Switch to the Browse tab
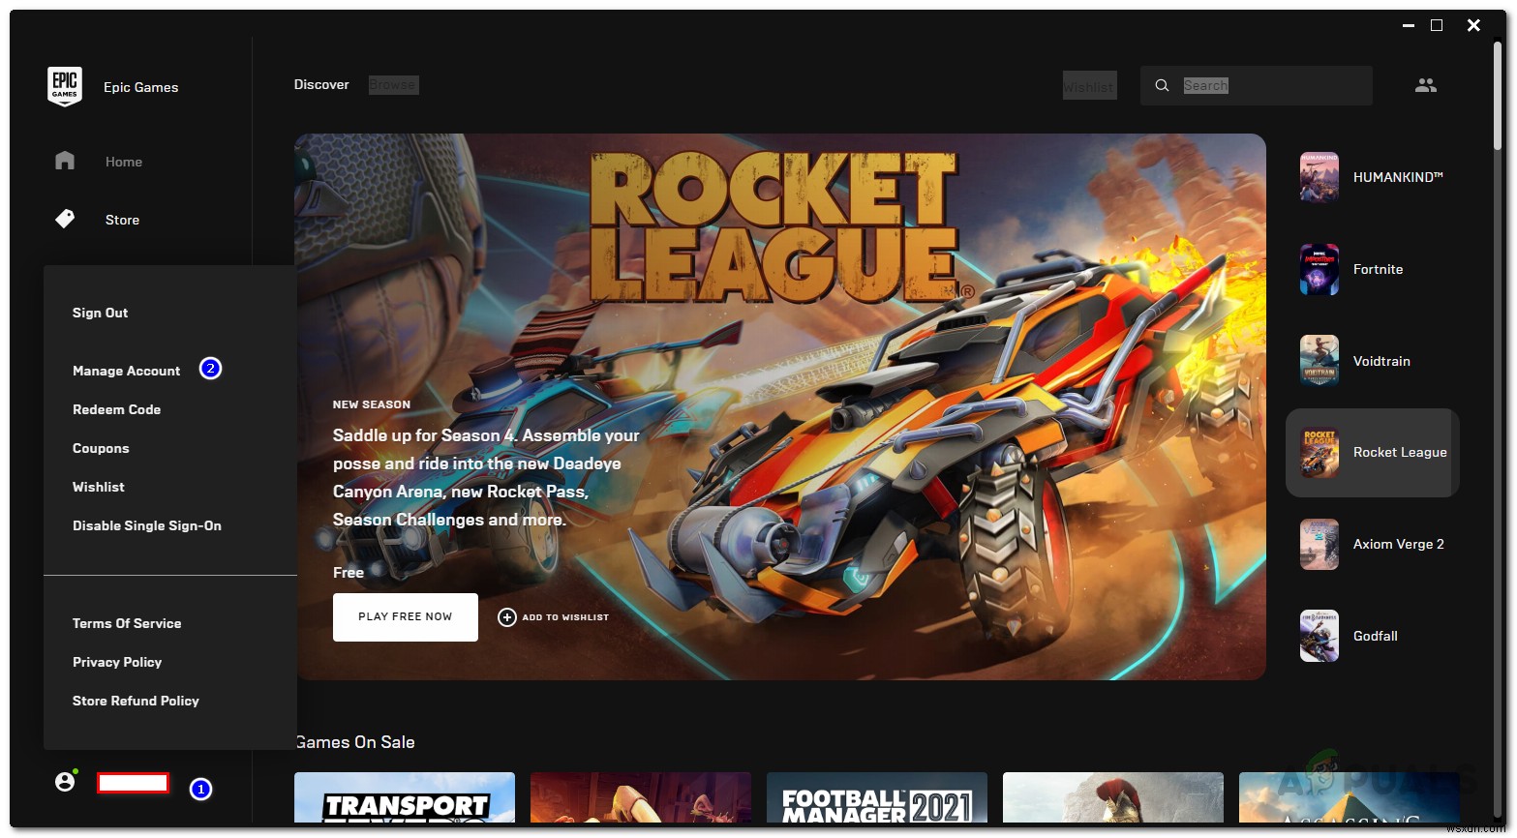1517x838 pixels. (x=393, y=84)
